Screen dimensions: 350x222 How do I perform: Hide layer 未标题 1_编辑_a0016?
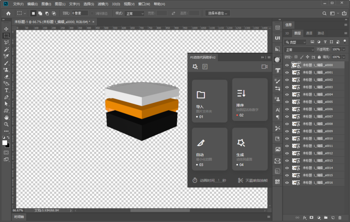coord(287,183)
